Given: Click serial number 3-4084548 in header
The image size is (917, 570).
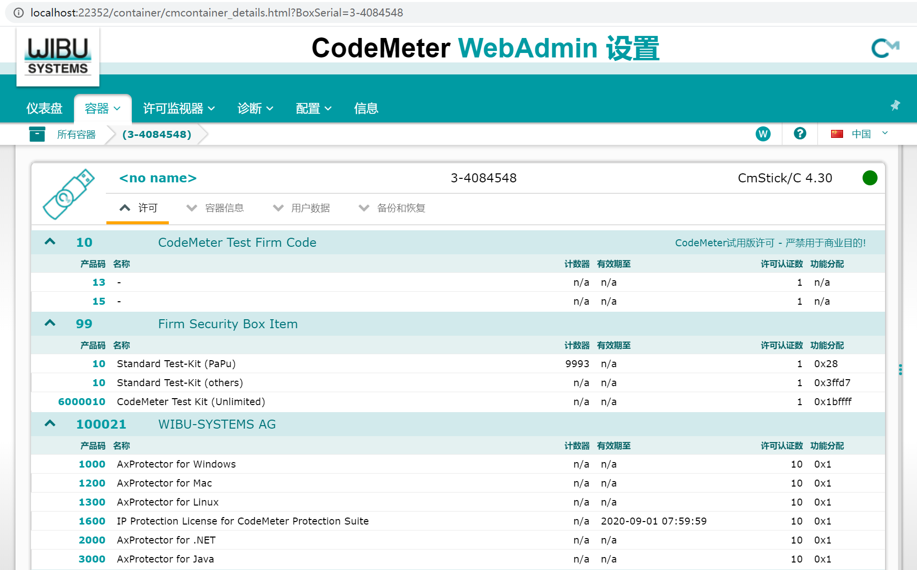Looking at the screenshot, I should click(x=483, y=178).
